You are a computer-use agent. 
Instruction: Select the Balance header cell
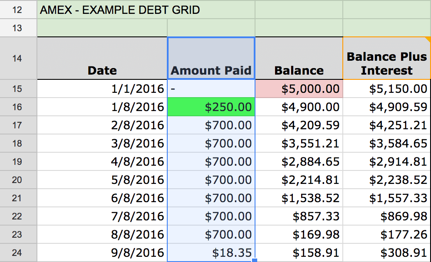click(x=299, y=59)
